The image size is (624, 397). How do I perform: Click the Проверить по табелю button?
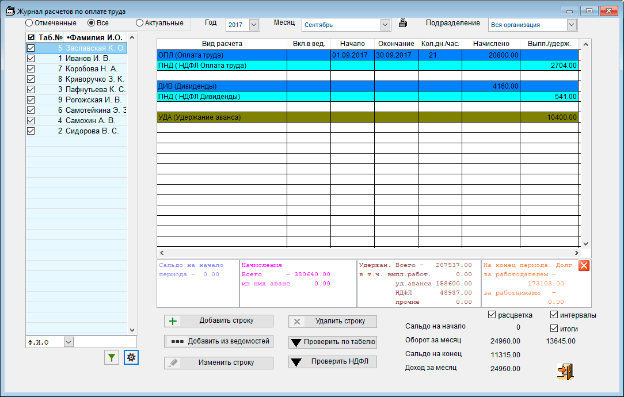pos(333,342)
